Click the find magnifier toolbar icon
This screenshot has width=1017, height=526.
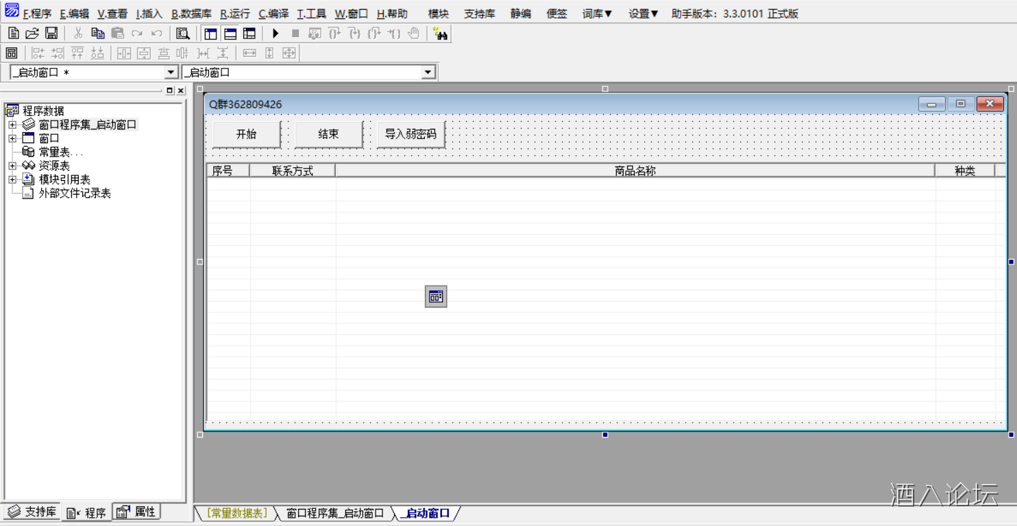182,34
